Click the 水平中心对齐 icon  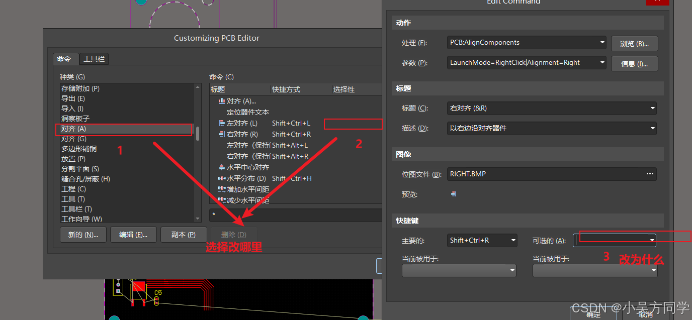(x=221, y=167)
